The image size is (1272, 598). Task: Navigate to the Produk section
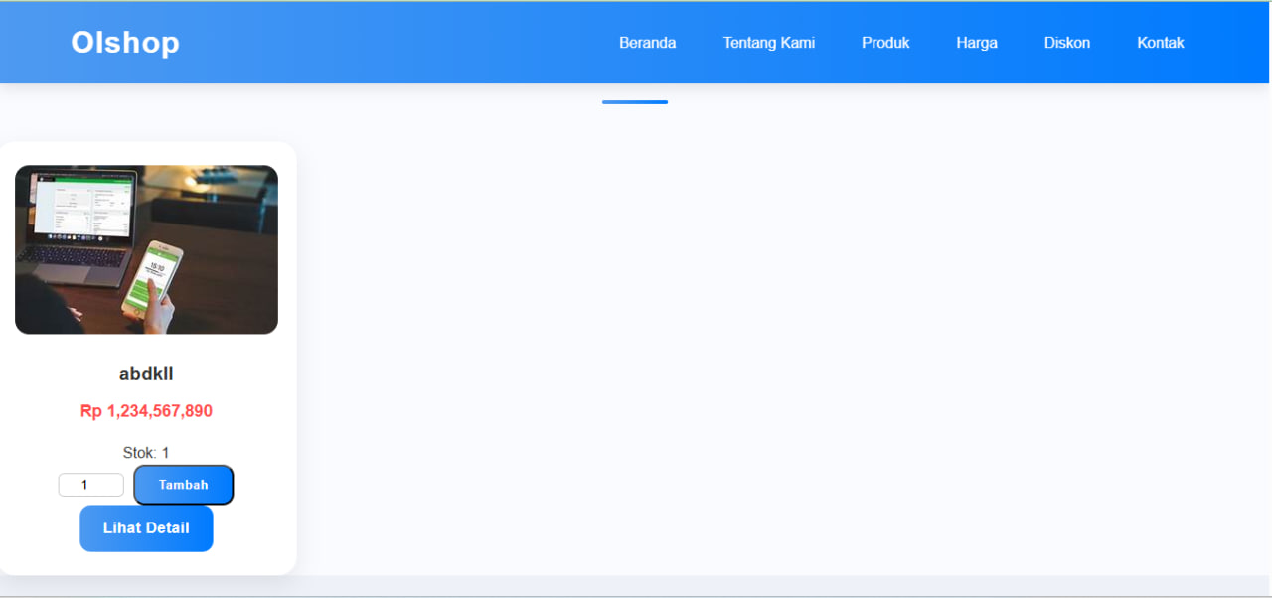(x=885, y=43)
